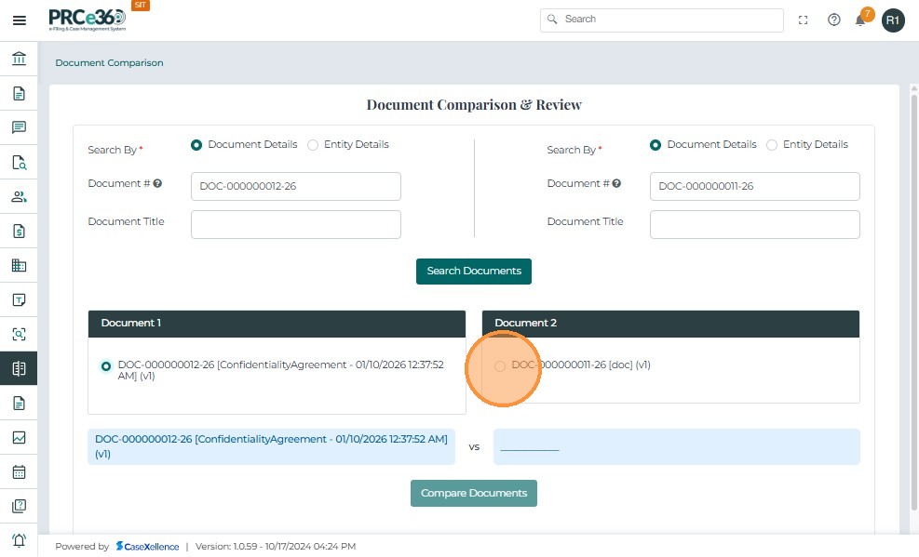
Task: Click the Compare Documents button
Action: [474, 493]
